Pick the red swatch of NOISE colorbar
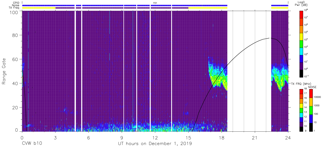324x149 pixels. 311,93
